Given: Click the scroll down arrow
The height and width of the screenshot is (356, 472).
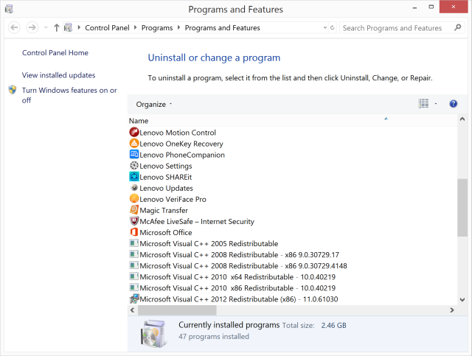Looking at the screenshot, I should pos(462,299).
